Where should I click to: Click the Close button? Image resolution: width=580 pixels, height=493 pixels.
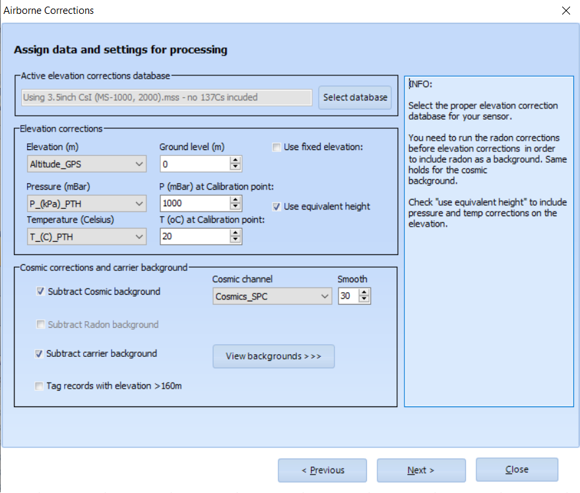pyautogui.click(x=517, y=469)
